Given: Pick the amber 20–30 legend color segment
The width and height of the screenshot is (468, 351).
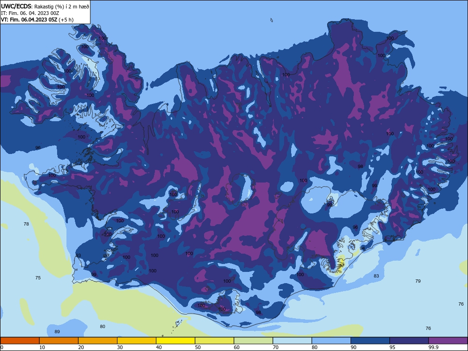Looking at the screenshot, I should coord(98,341).
